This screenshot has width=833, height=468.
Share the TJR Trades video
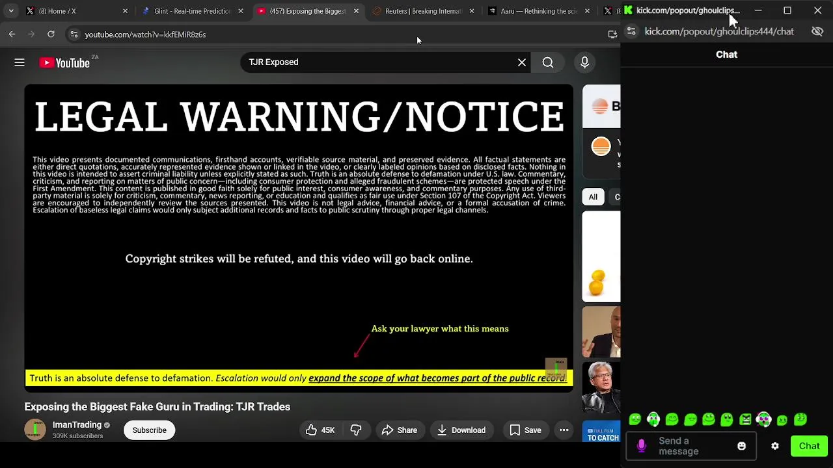tap(399, 430)
